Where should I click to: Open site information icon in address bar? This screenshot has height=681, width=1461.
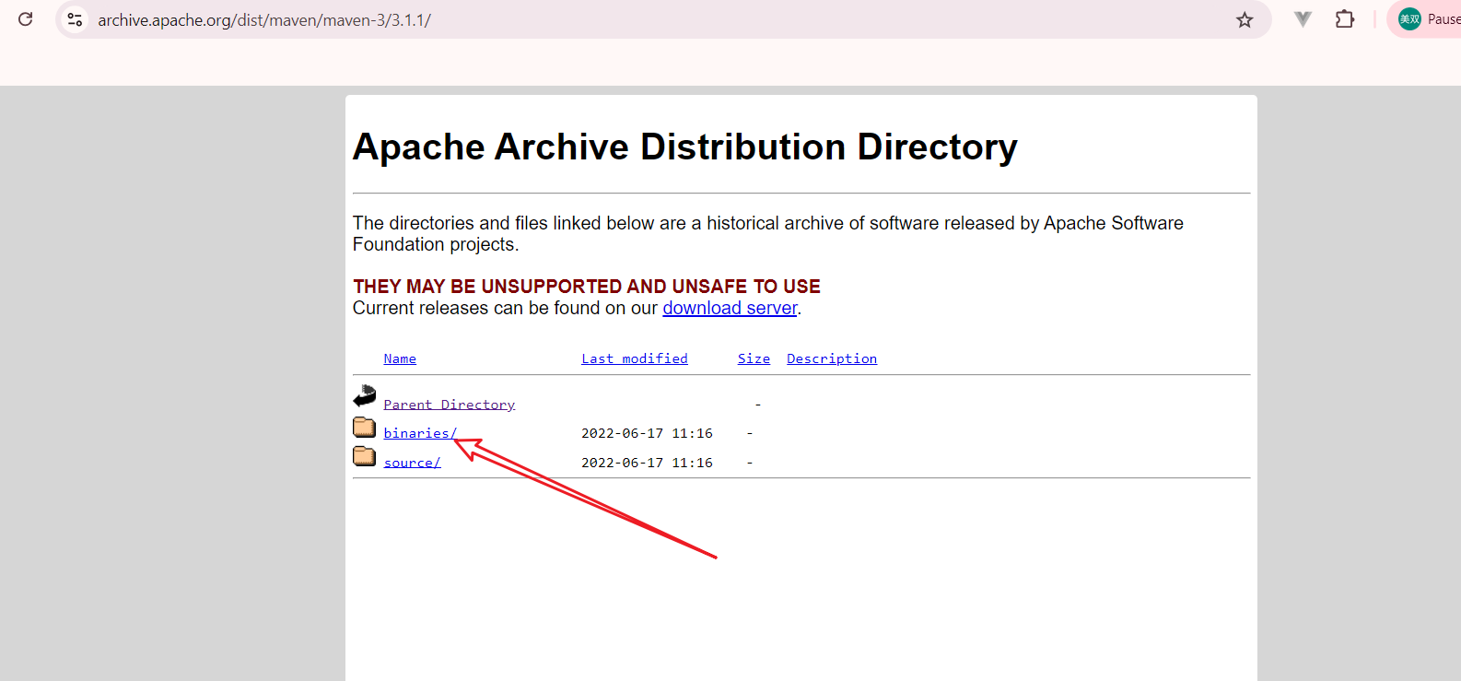75,19
